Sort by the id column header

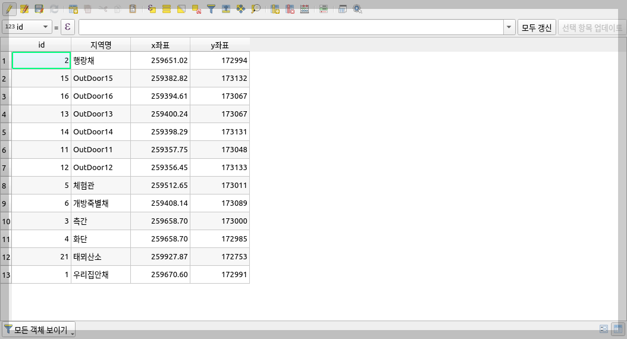[41, 45]
